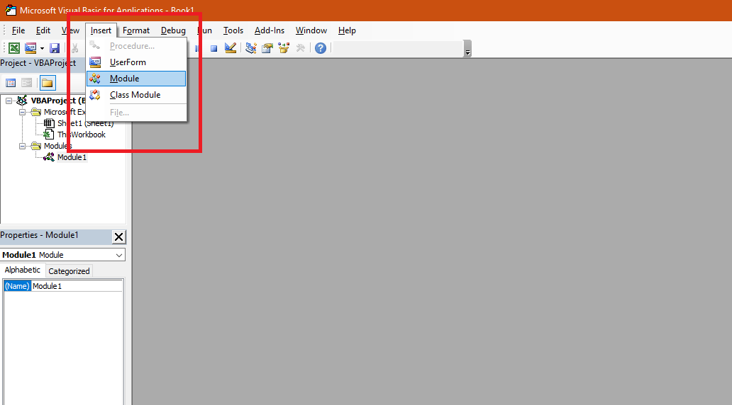This screenshot has height=405, width=732.
Task: Open the Module1 Module object dropdown
Action: [119, 255]
